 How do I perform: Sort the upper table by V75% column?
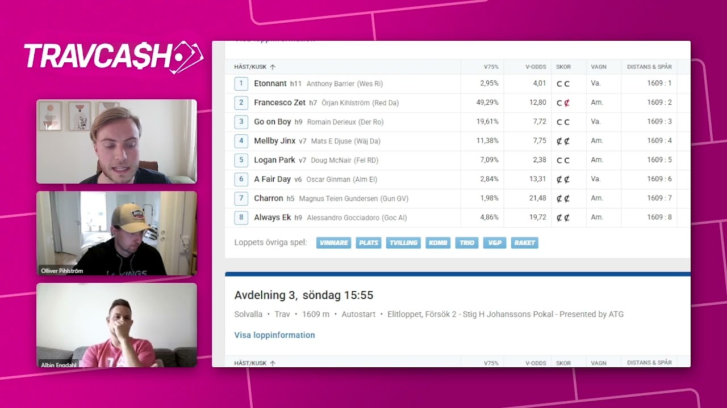(x=491, y=67)
